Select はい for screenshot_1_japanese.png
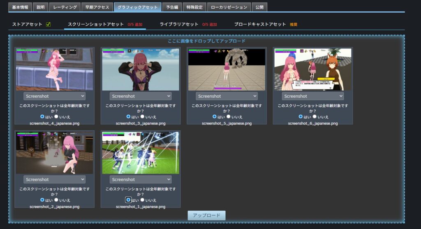 128,200
